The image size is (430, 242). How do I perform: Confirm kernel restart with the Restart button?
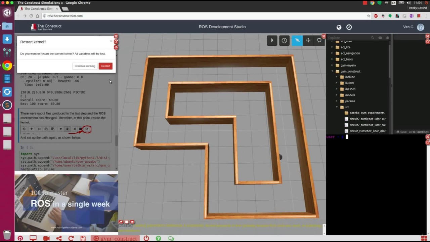[x=105, y=66]
